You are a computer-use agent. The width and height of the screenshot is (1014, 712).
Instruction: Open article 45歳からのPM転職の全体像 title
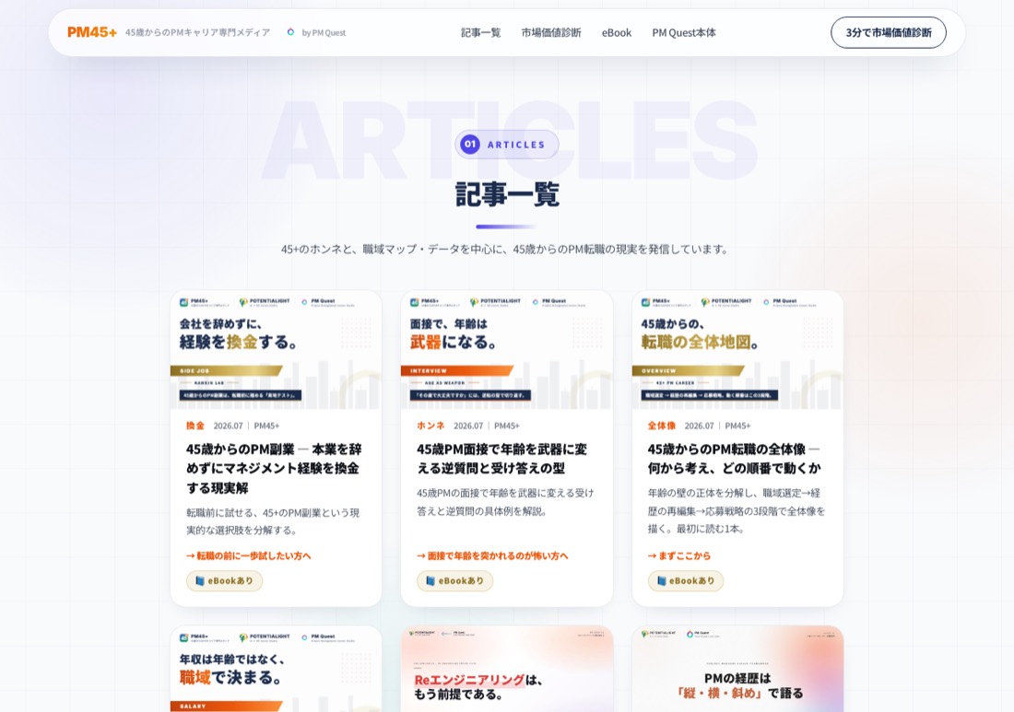734,458
